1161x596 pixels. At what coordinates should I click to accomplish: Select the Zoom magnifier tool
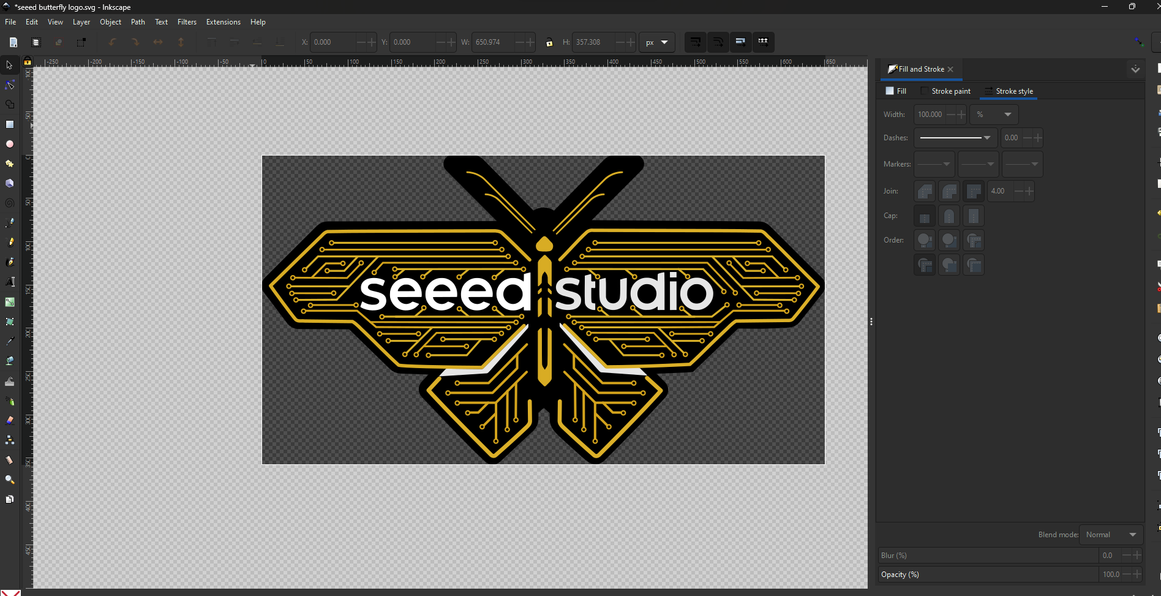click(9, 480)
